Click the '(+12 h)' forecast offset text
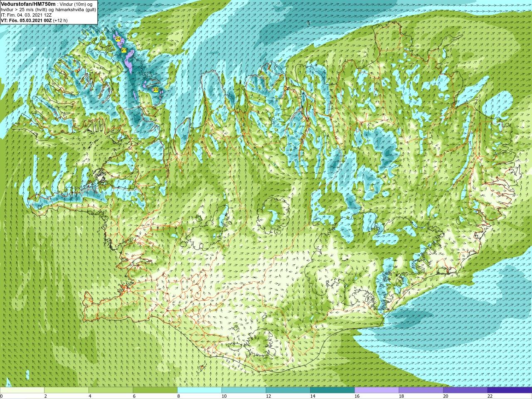 coord(60,20)
